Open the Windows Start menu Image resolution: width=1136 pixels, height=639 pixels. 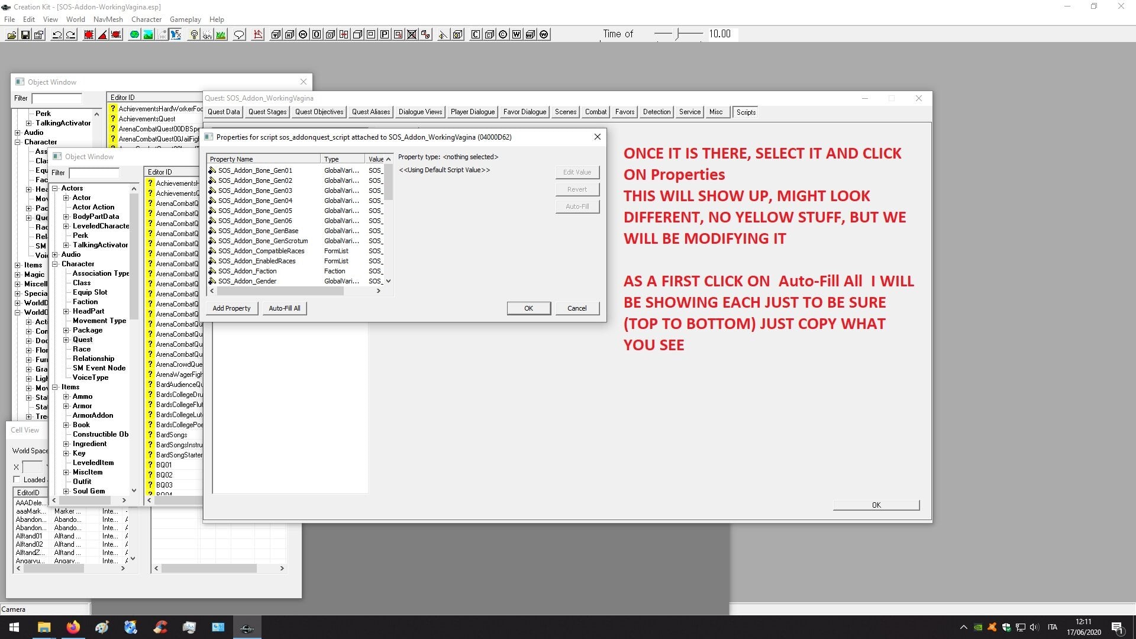point(14,627)
